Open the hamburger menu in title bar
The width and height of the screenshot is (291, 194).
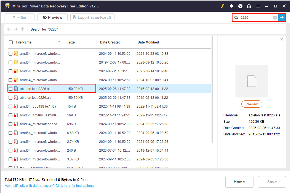[258, 6]
